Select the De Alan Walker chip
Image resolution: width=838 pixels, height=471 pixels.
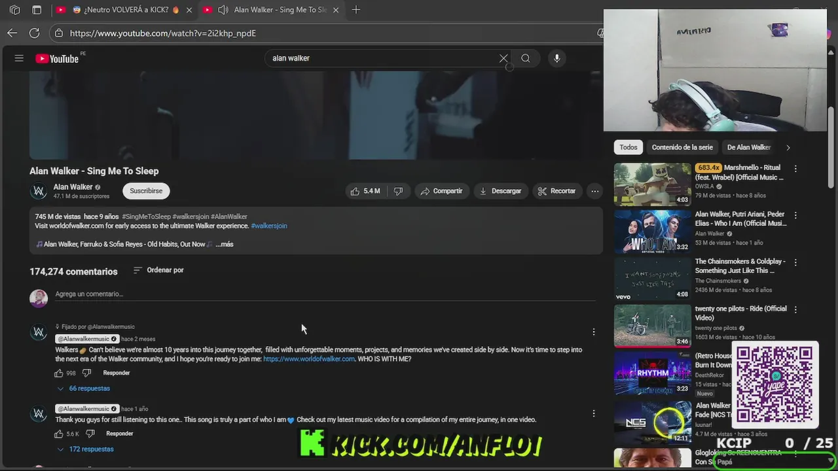tap(749, 147)
